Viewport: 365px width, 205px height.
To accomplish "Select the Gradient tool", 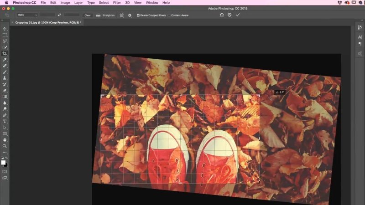I will [5, 97].
